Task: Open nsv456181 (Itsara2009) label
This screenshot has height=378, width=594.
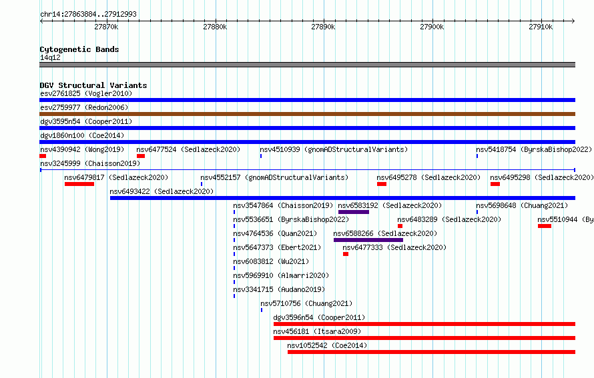Action: click(317, 331)
